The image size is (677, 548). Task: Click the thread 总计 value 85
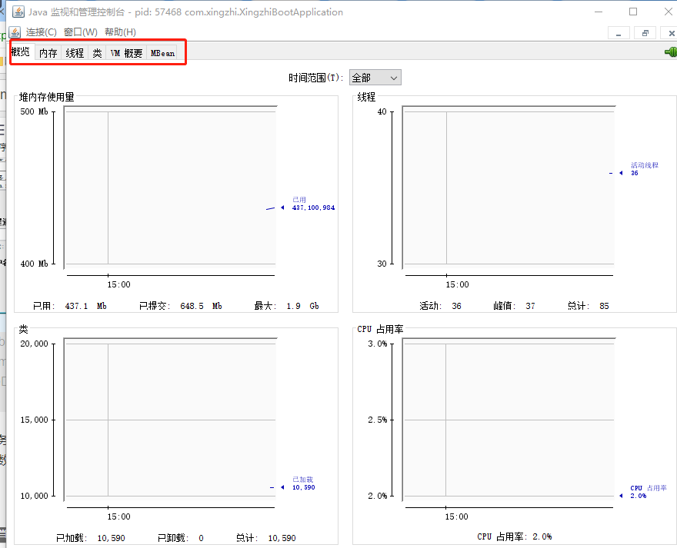tap(604, 306)
